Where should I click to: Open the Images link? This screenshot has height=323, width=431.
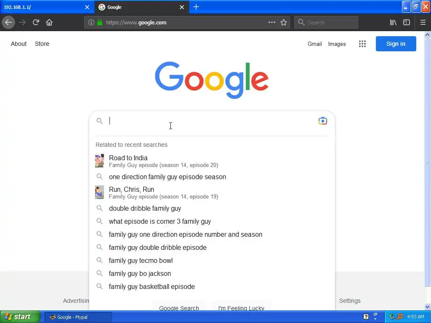tap(337, 44)
